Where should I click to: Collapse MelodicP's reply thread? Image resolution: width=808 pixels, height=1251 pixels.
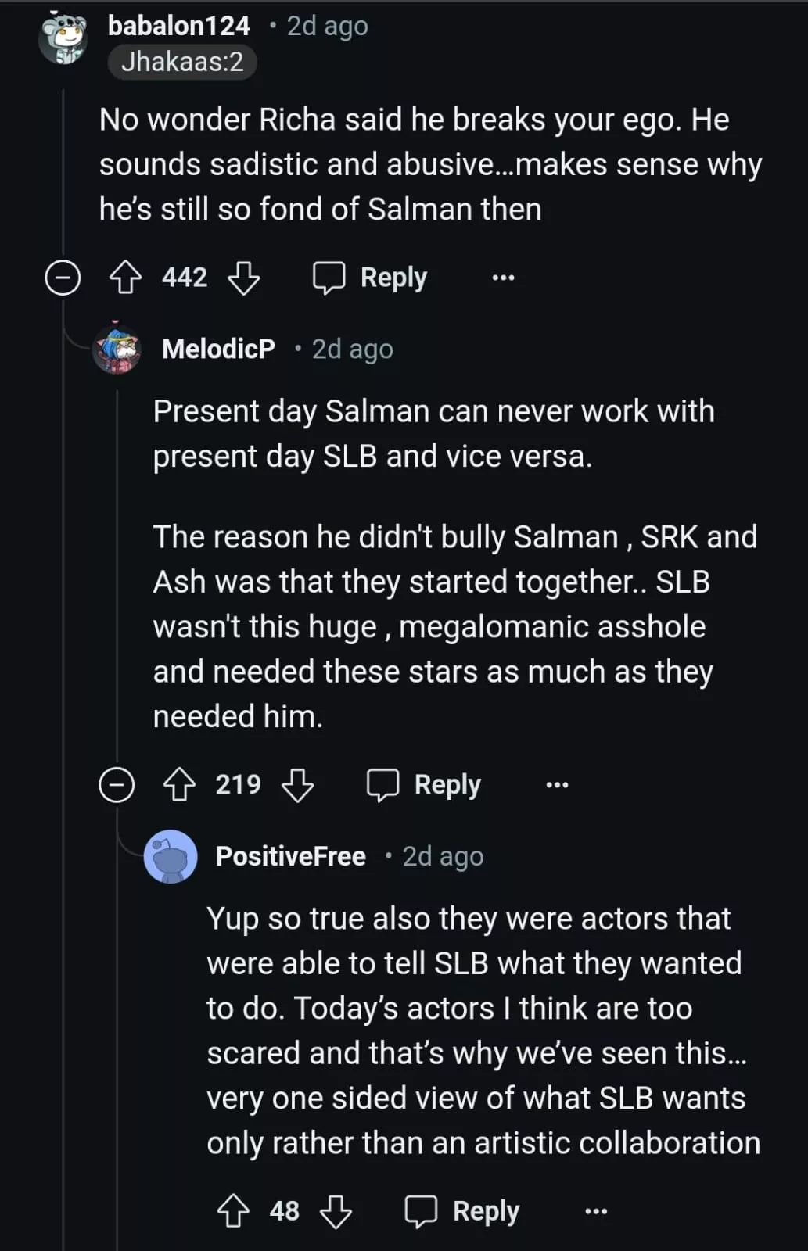point(117,784)
